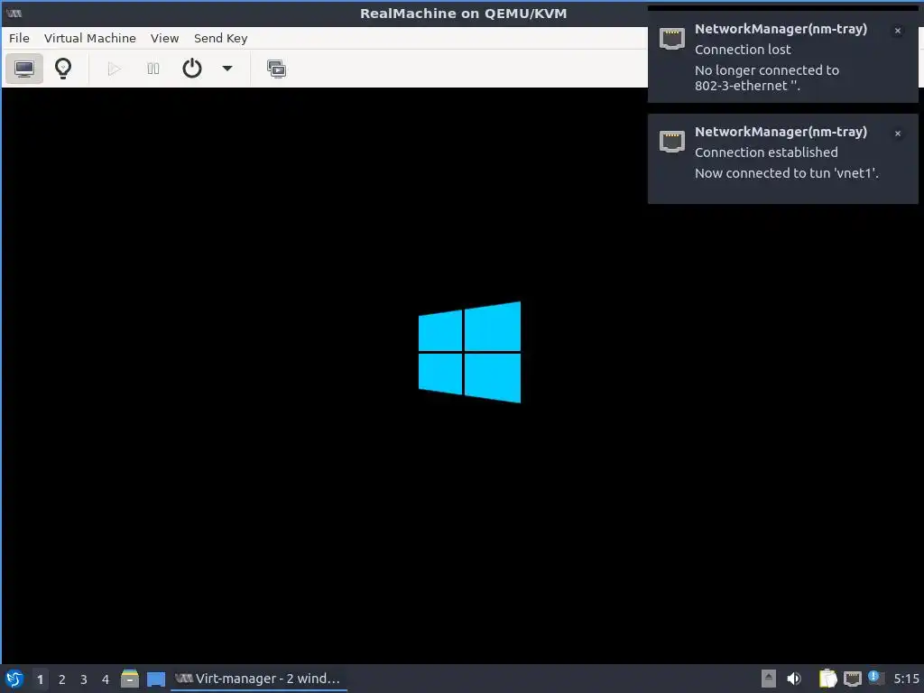
Task: Show the graphical console view
Action: (23, 69)
